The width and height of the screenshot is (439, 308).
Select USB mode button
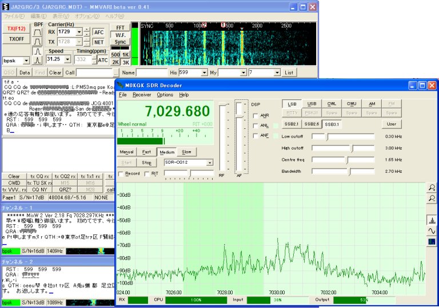312,104
